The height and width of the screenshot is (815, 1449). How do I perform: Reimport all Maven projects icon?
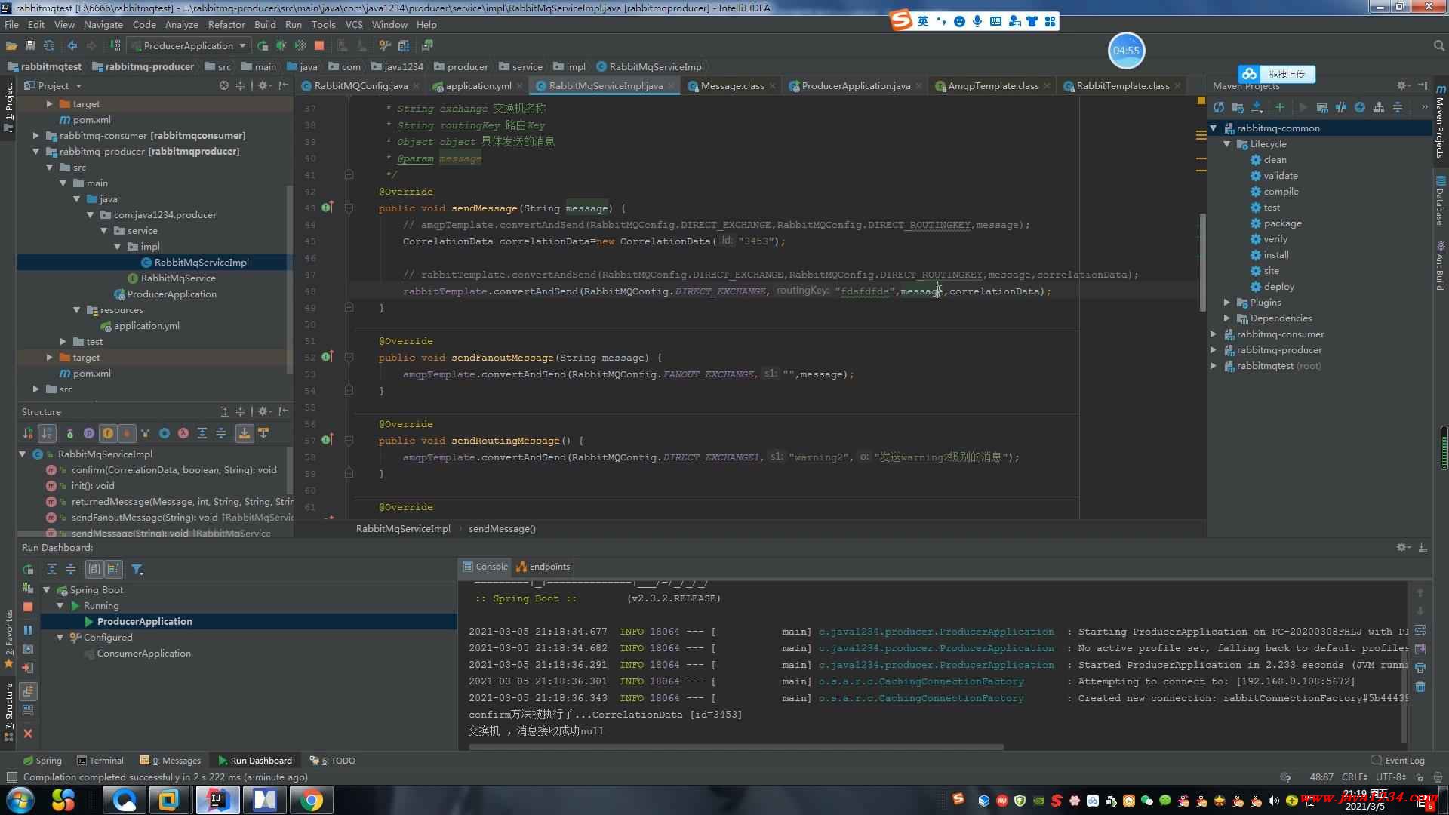pyautogui.click(x=1219, y=107)
